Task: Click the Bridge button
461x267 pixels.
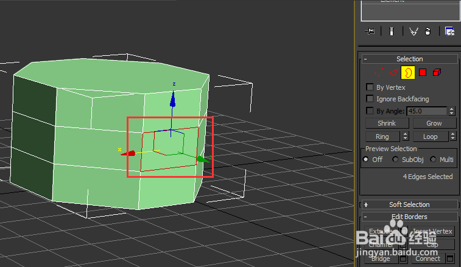Action: tap(381, 259)
